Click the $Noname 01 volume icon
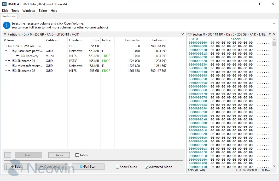This screenshot has height=181, width=279. pyautogui.click(x=14, y=61)
